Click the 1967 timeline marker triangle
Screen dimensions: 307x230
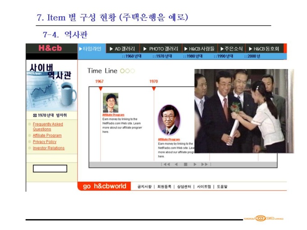[100, 89]
